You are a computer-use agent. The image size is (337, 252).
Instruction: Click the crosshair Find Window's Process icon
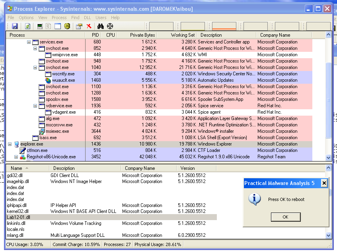coord(110,26)
